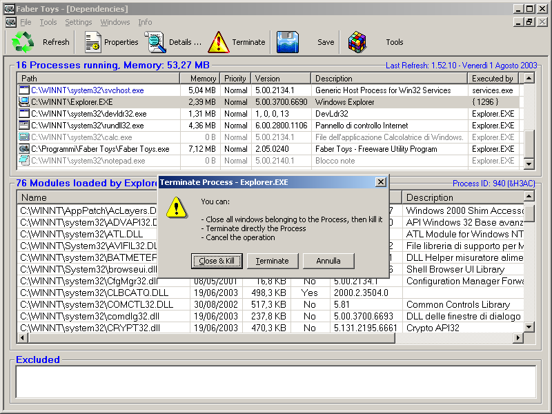
Task: Click the svchost.exe process icon
Action: point(24,90)
